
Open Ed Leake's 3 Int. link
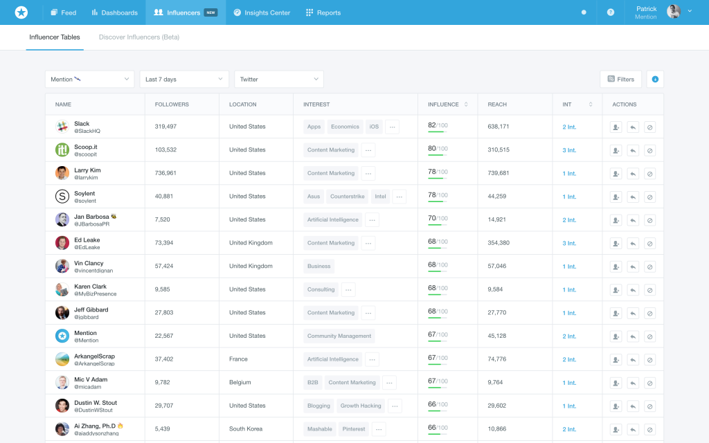(569, 243)
